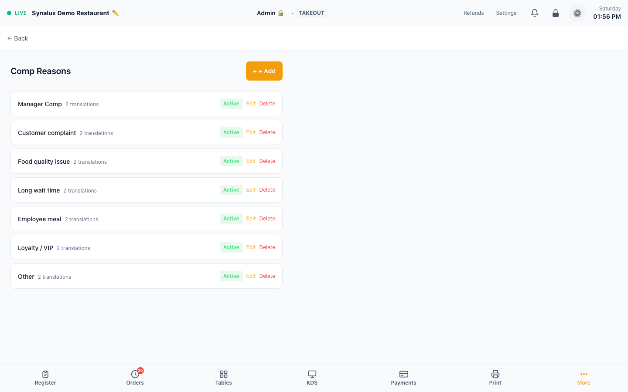Edit the Food quality issue reason
The image size is (628, 392).
(251, 161)
